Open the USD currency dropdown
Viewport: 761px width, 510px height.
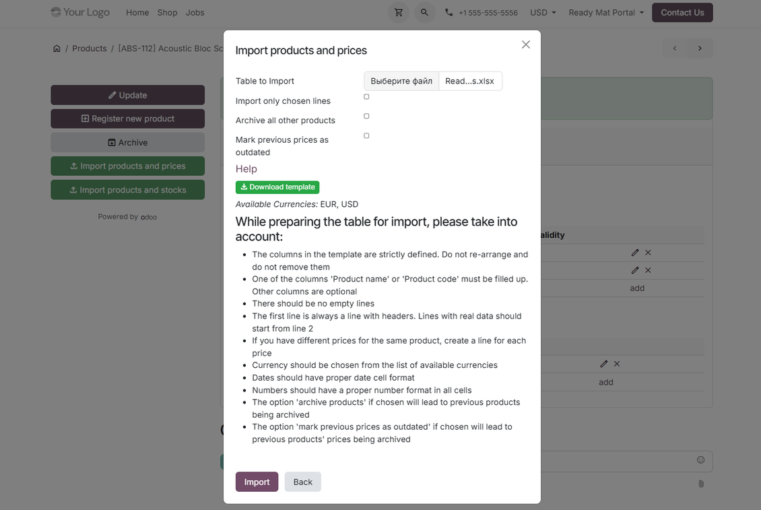tap(543, 13)
